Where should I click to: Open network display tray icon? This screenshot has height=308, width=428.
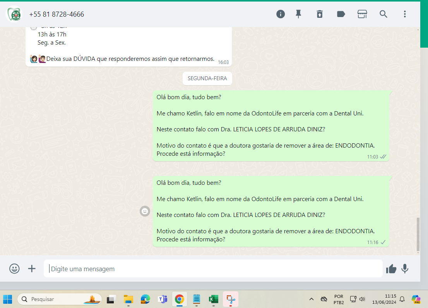(x=353, y=299)
